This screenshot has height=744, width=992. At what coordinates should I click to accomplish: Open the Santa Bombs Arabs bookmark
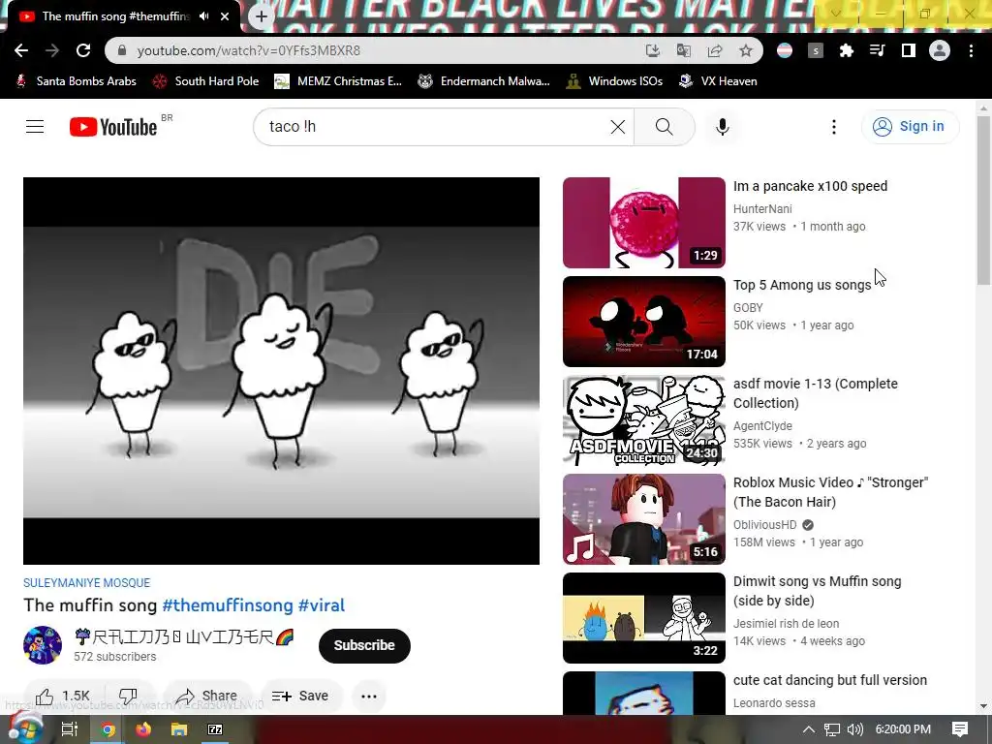tap(76, 81)
